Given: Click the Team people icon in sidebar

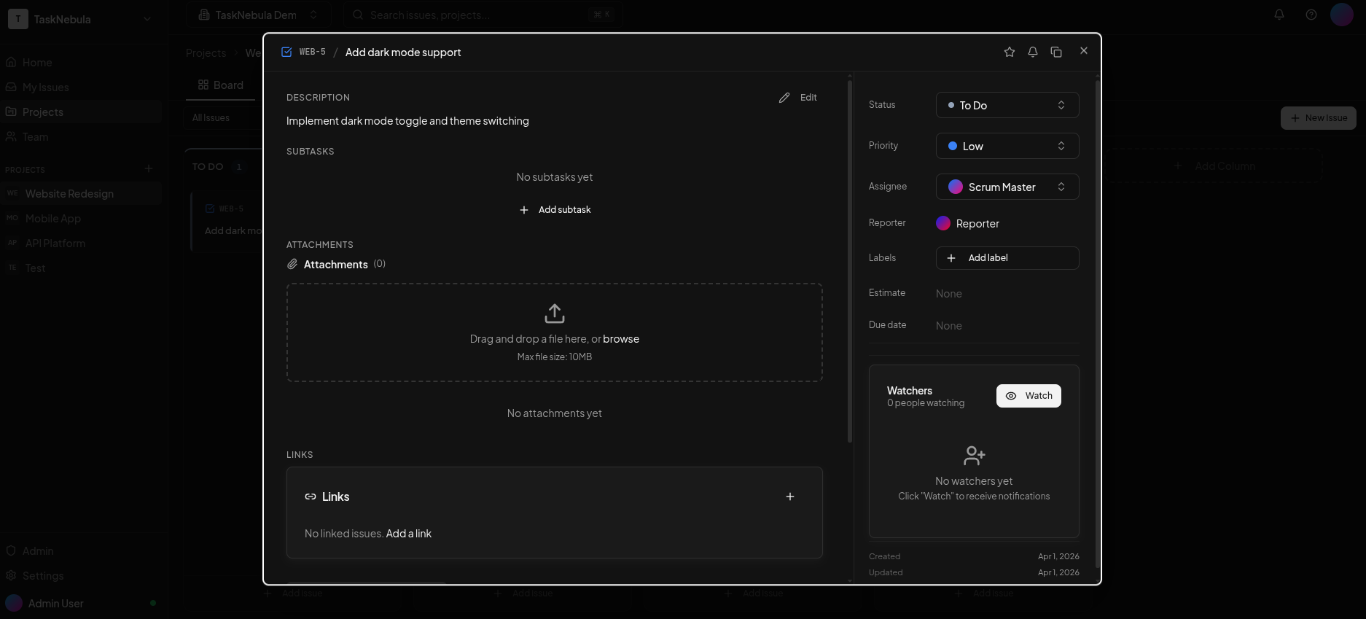Looking at the screenshot, I should pyautogui.click(x=11, y=137).
